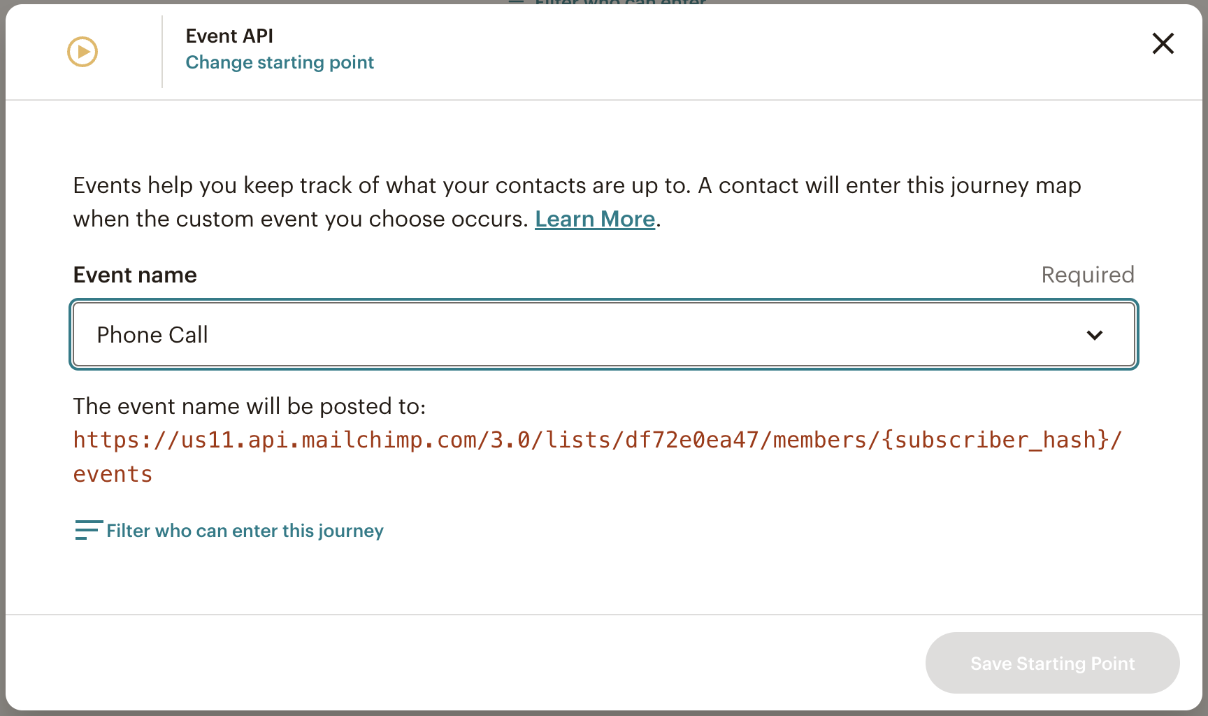The height and width of the screenshot is (716, 1208).
Task: Open the Learn More help page
Action: coord(594,219)
